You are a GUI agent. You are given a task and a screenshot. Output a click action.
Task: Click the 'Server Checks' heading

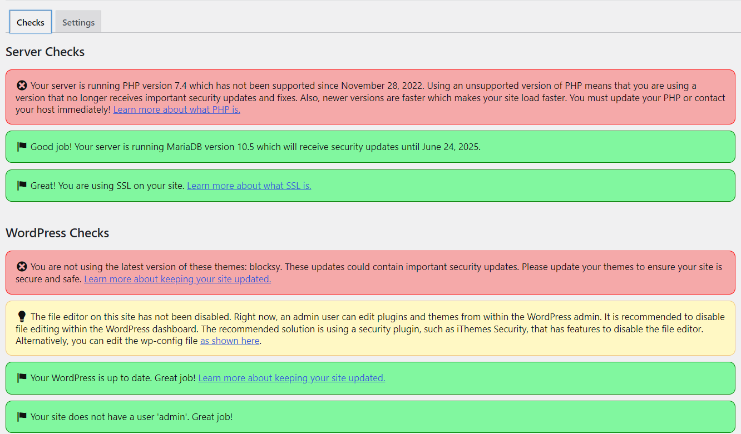(45, 52)
